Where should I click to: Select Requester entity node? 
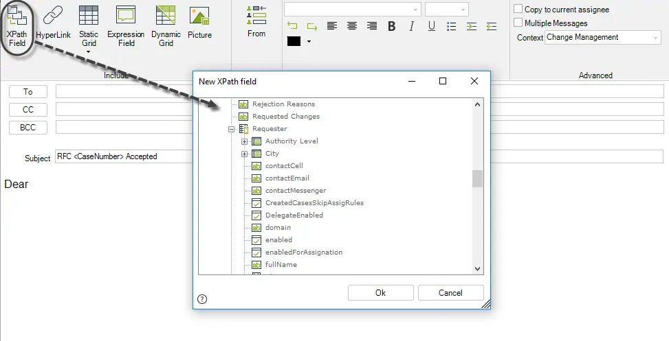tap(270, 128)
